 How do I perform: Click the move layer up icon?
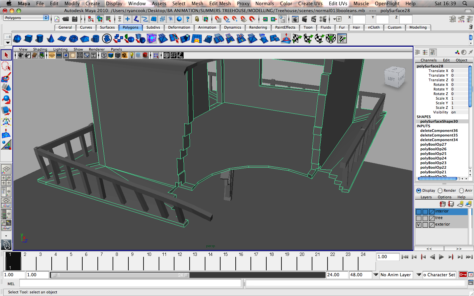[443, 204]
